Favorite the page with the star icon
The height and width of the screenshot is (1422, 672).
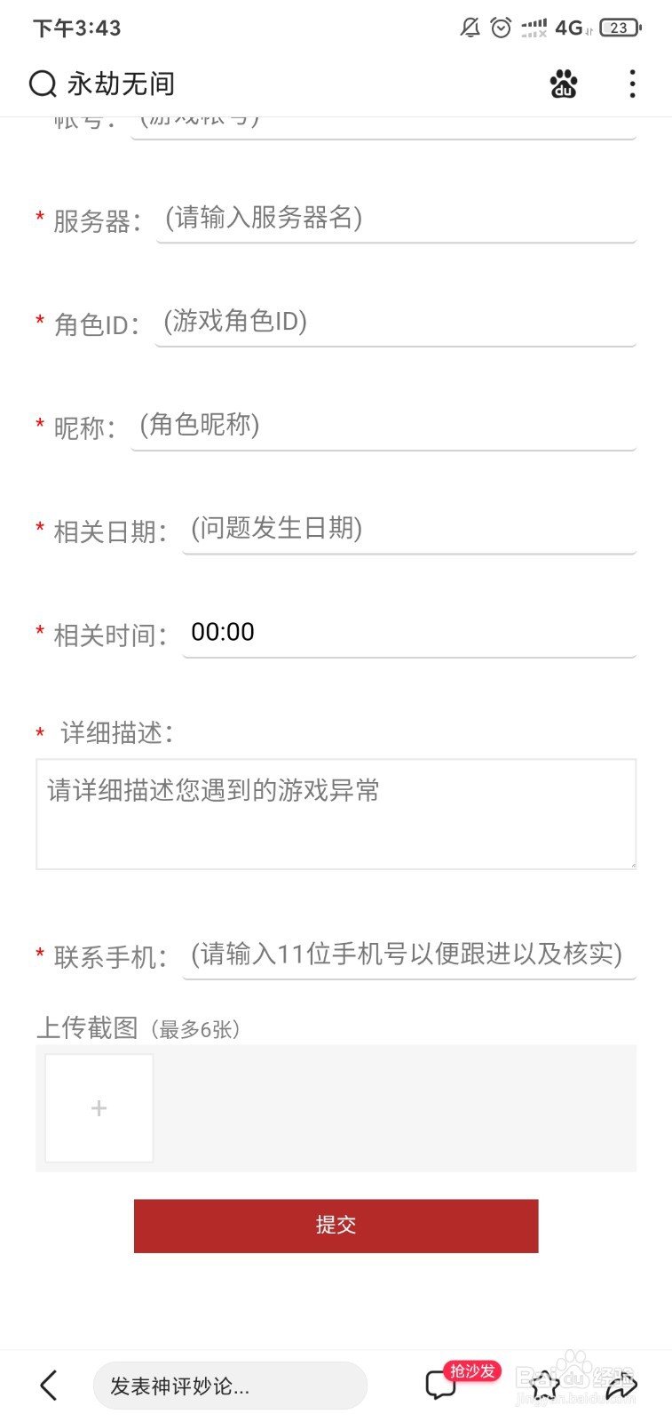(544, 1385)
